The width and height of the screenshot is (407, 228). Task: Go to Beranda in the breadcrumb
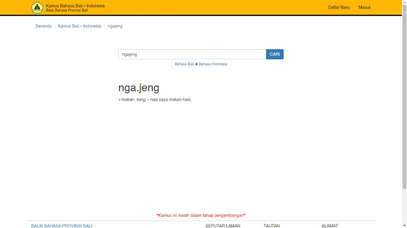(x=43, y=26)
